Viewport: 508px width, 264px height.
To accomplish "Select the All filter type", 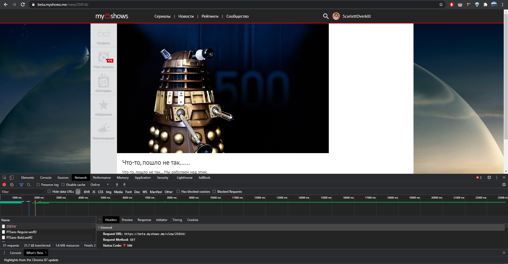I will click(78, 192).
